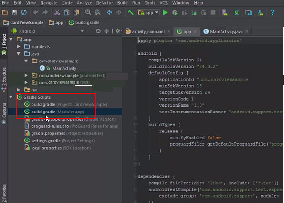Viewport: 284px width, 203px height.
Task: Toggle the Captures tool window
Action: (4, 113)
